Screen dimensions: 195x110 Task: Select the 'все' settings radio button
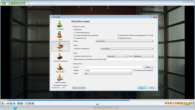coord(61,88)
